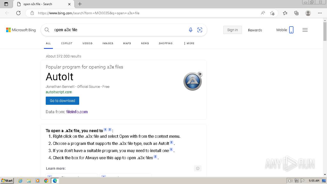Screen dimensions: 327x184
Task: Switch to NEWS tab
Action: click(x=145, y=43)
